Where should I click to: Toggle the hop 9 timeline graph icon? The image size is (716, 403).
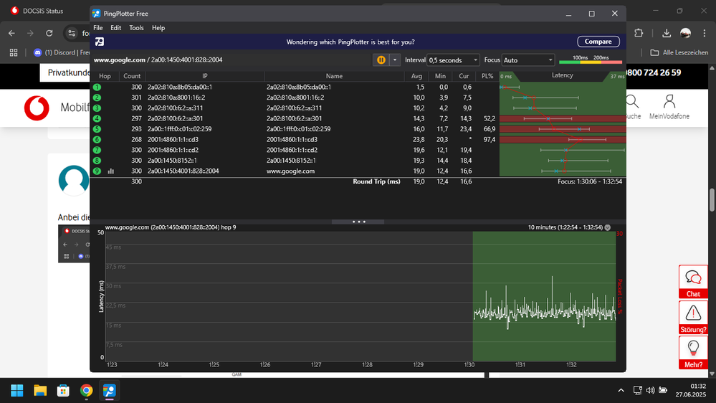coord(110,171)
